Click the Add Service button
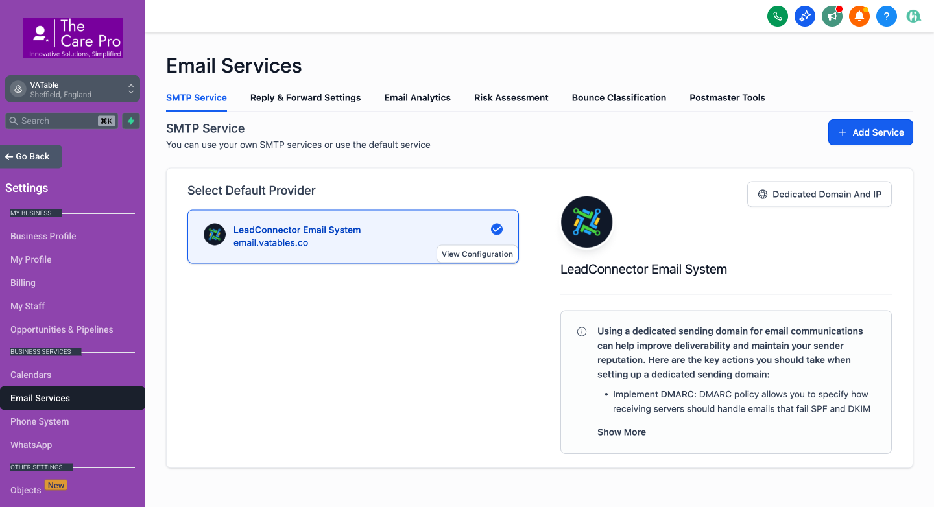 [870, 132]
